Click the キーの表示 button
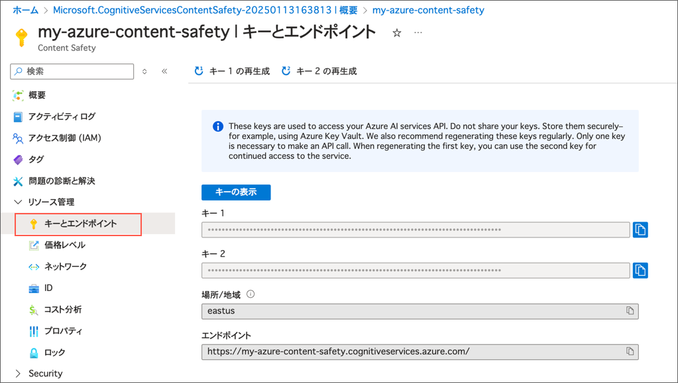678x383 pixels. [x=236, y=192]
